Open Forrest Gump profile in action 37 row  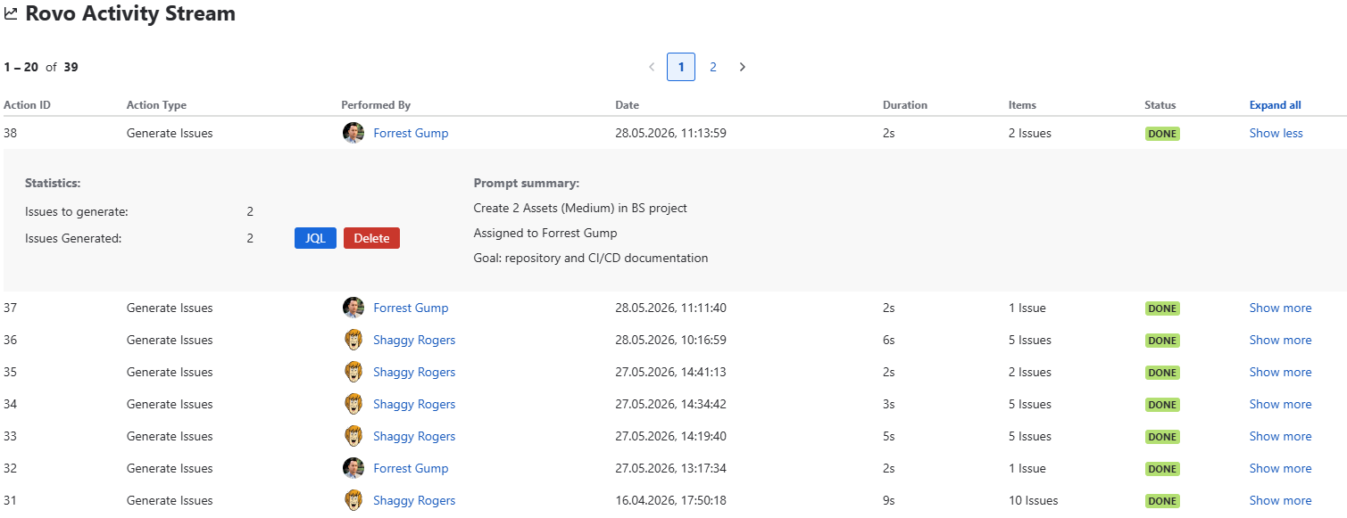tap(411, 308)
